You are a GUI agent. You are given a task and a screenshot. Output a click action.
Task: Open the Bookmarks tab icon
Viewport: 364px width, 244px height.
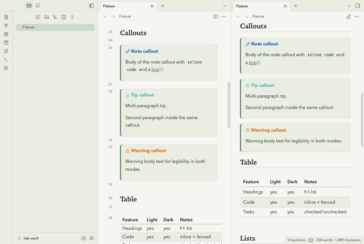click(38, 6)
